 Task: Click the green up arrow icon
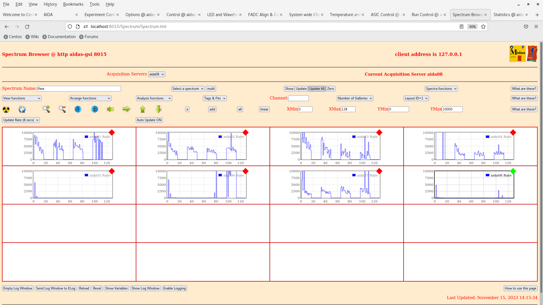coord(143,109)
